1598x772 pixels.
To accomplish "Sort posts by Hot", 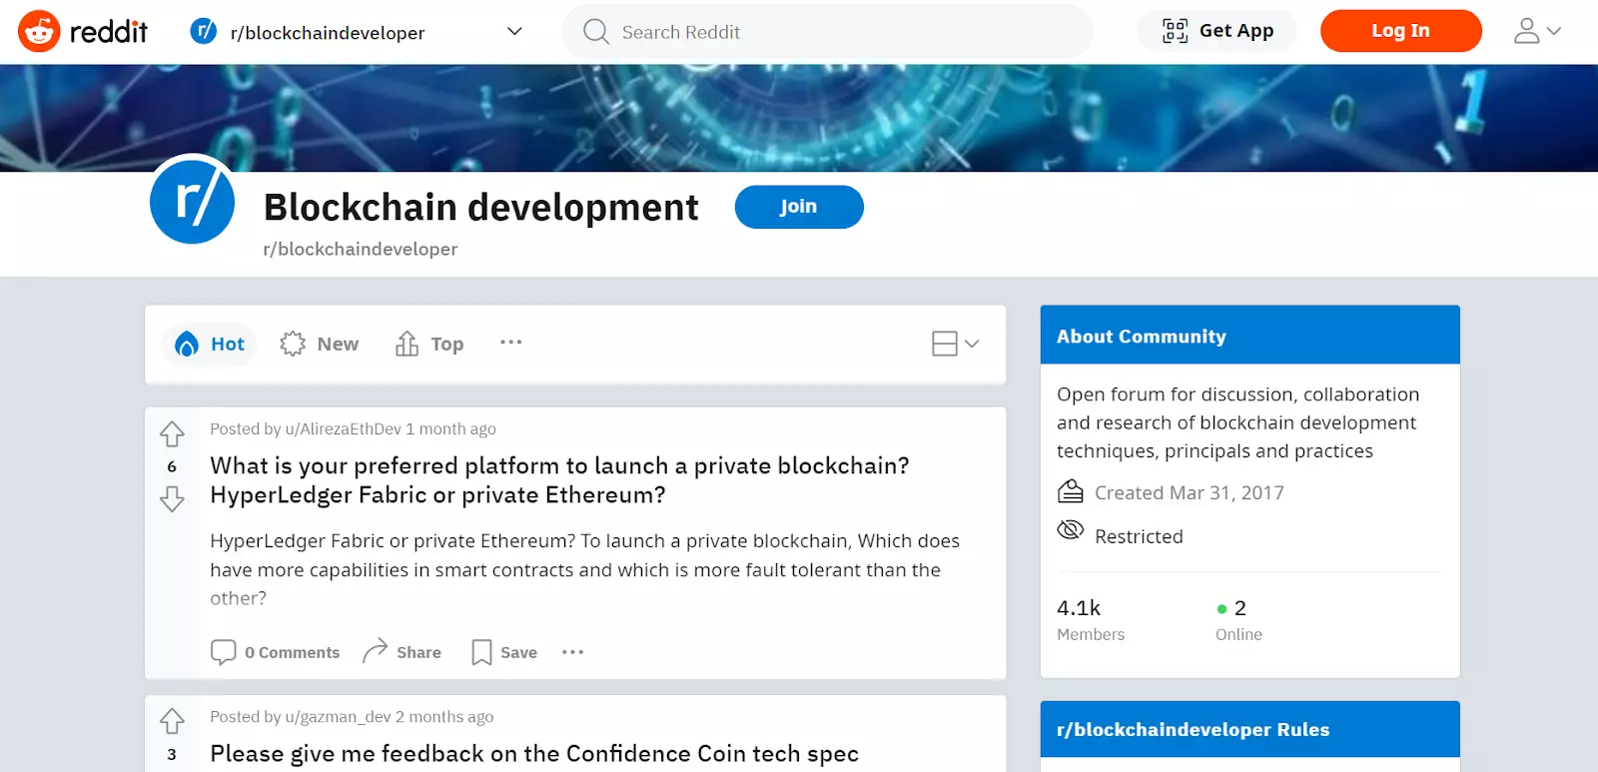I will tap(210, 344).
